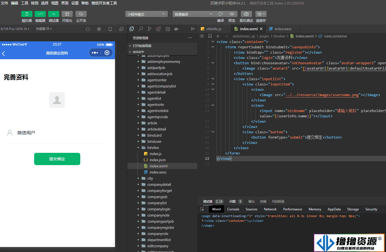Click the nickname input showing 微信用户
Viewport: 386px width, 252px height.
pos(62,133)
